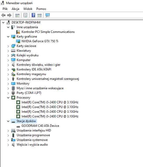
Task: Collapse the Procesory category
Action: click(8, 98)
